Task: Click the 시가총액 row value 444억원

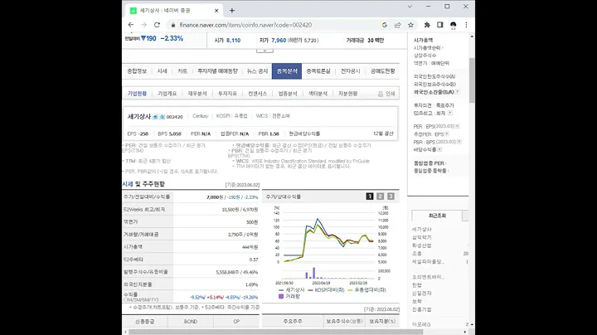Action: click(x=250, y=247)
